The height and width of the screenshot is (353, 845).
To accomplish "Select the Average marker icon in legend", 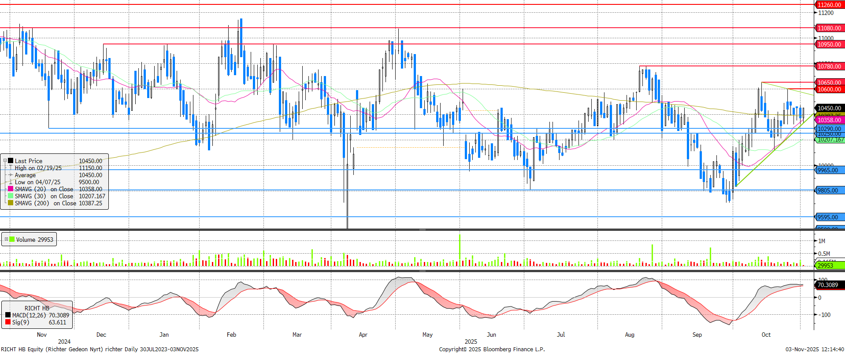I will [11, 175].
